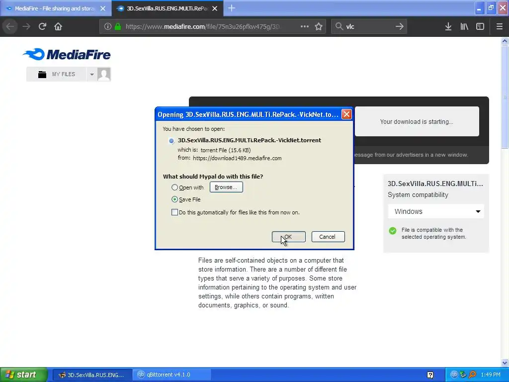Open the Library toolbar icon
Screen dimensions: 509x382
(x=464, y=26)
